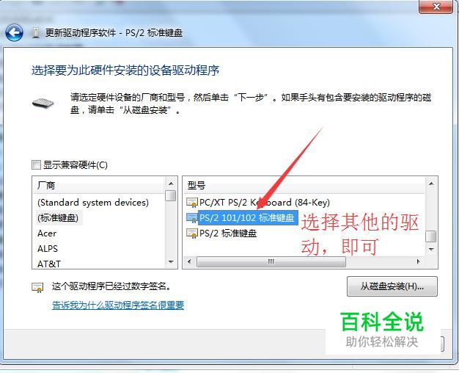Image resolution: width=459 pixels, height=373 pixels.
Task: Click the model list's scroll-down arrow
Action: coord(431,249)
